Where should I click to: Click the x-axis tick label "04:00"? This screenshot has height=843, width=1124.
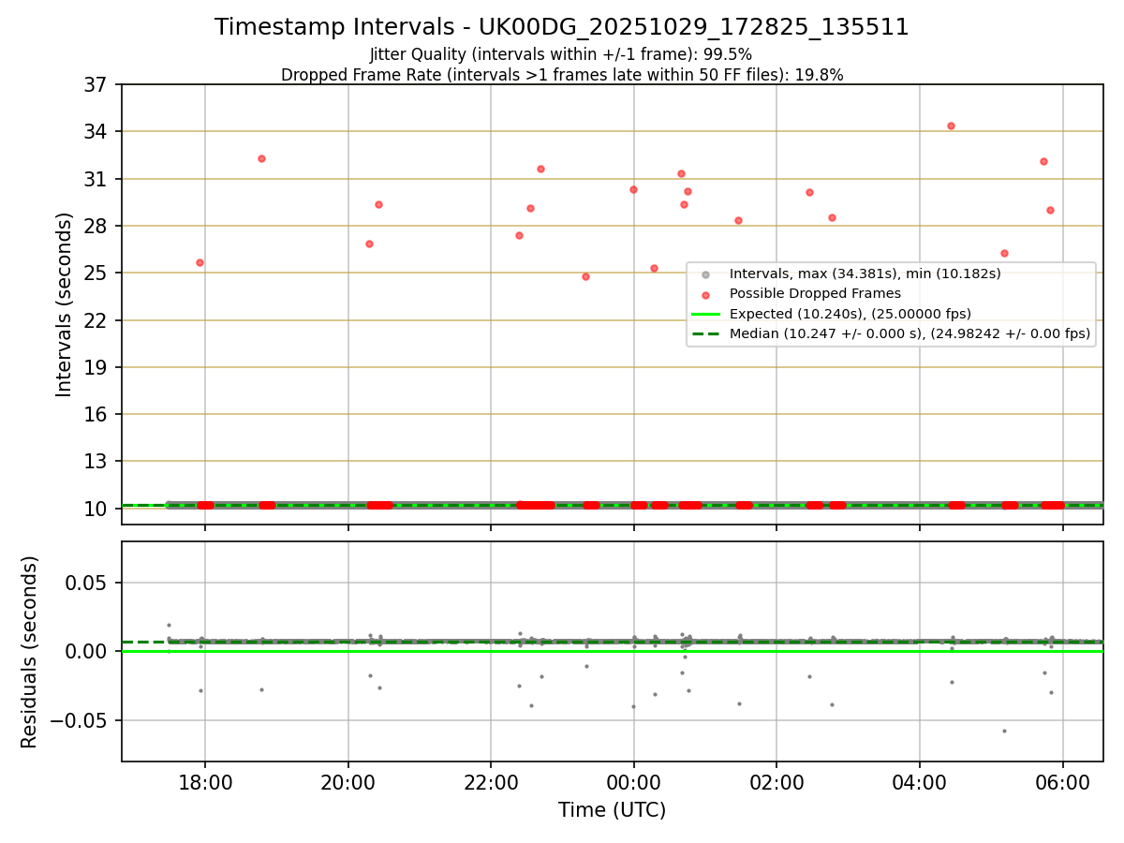[920, 782]
